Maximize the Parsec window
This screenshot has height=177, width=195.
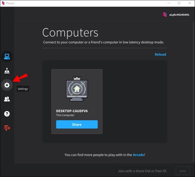179,3
